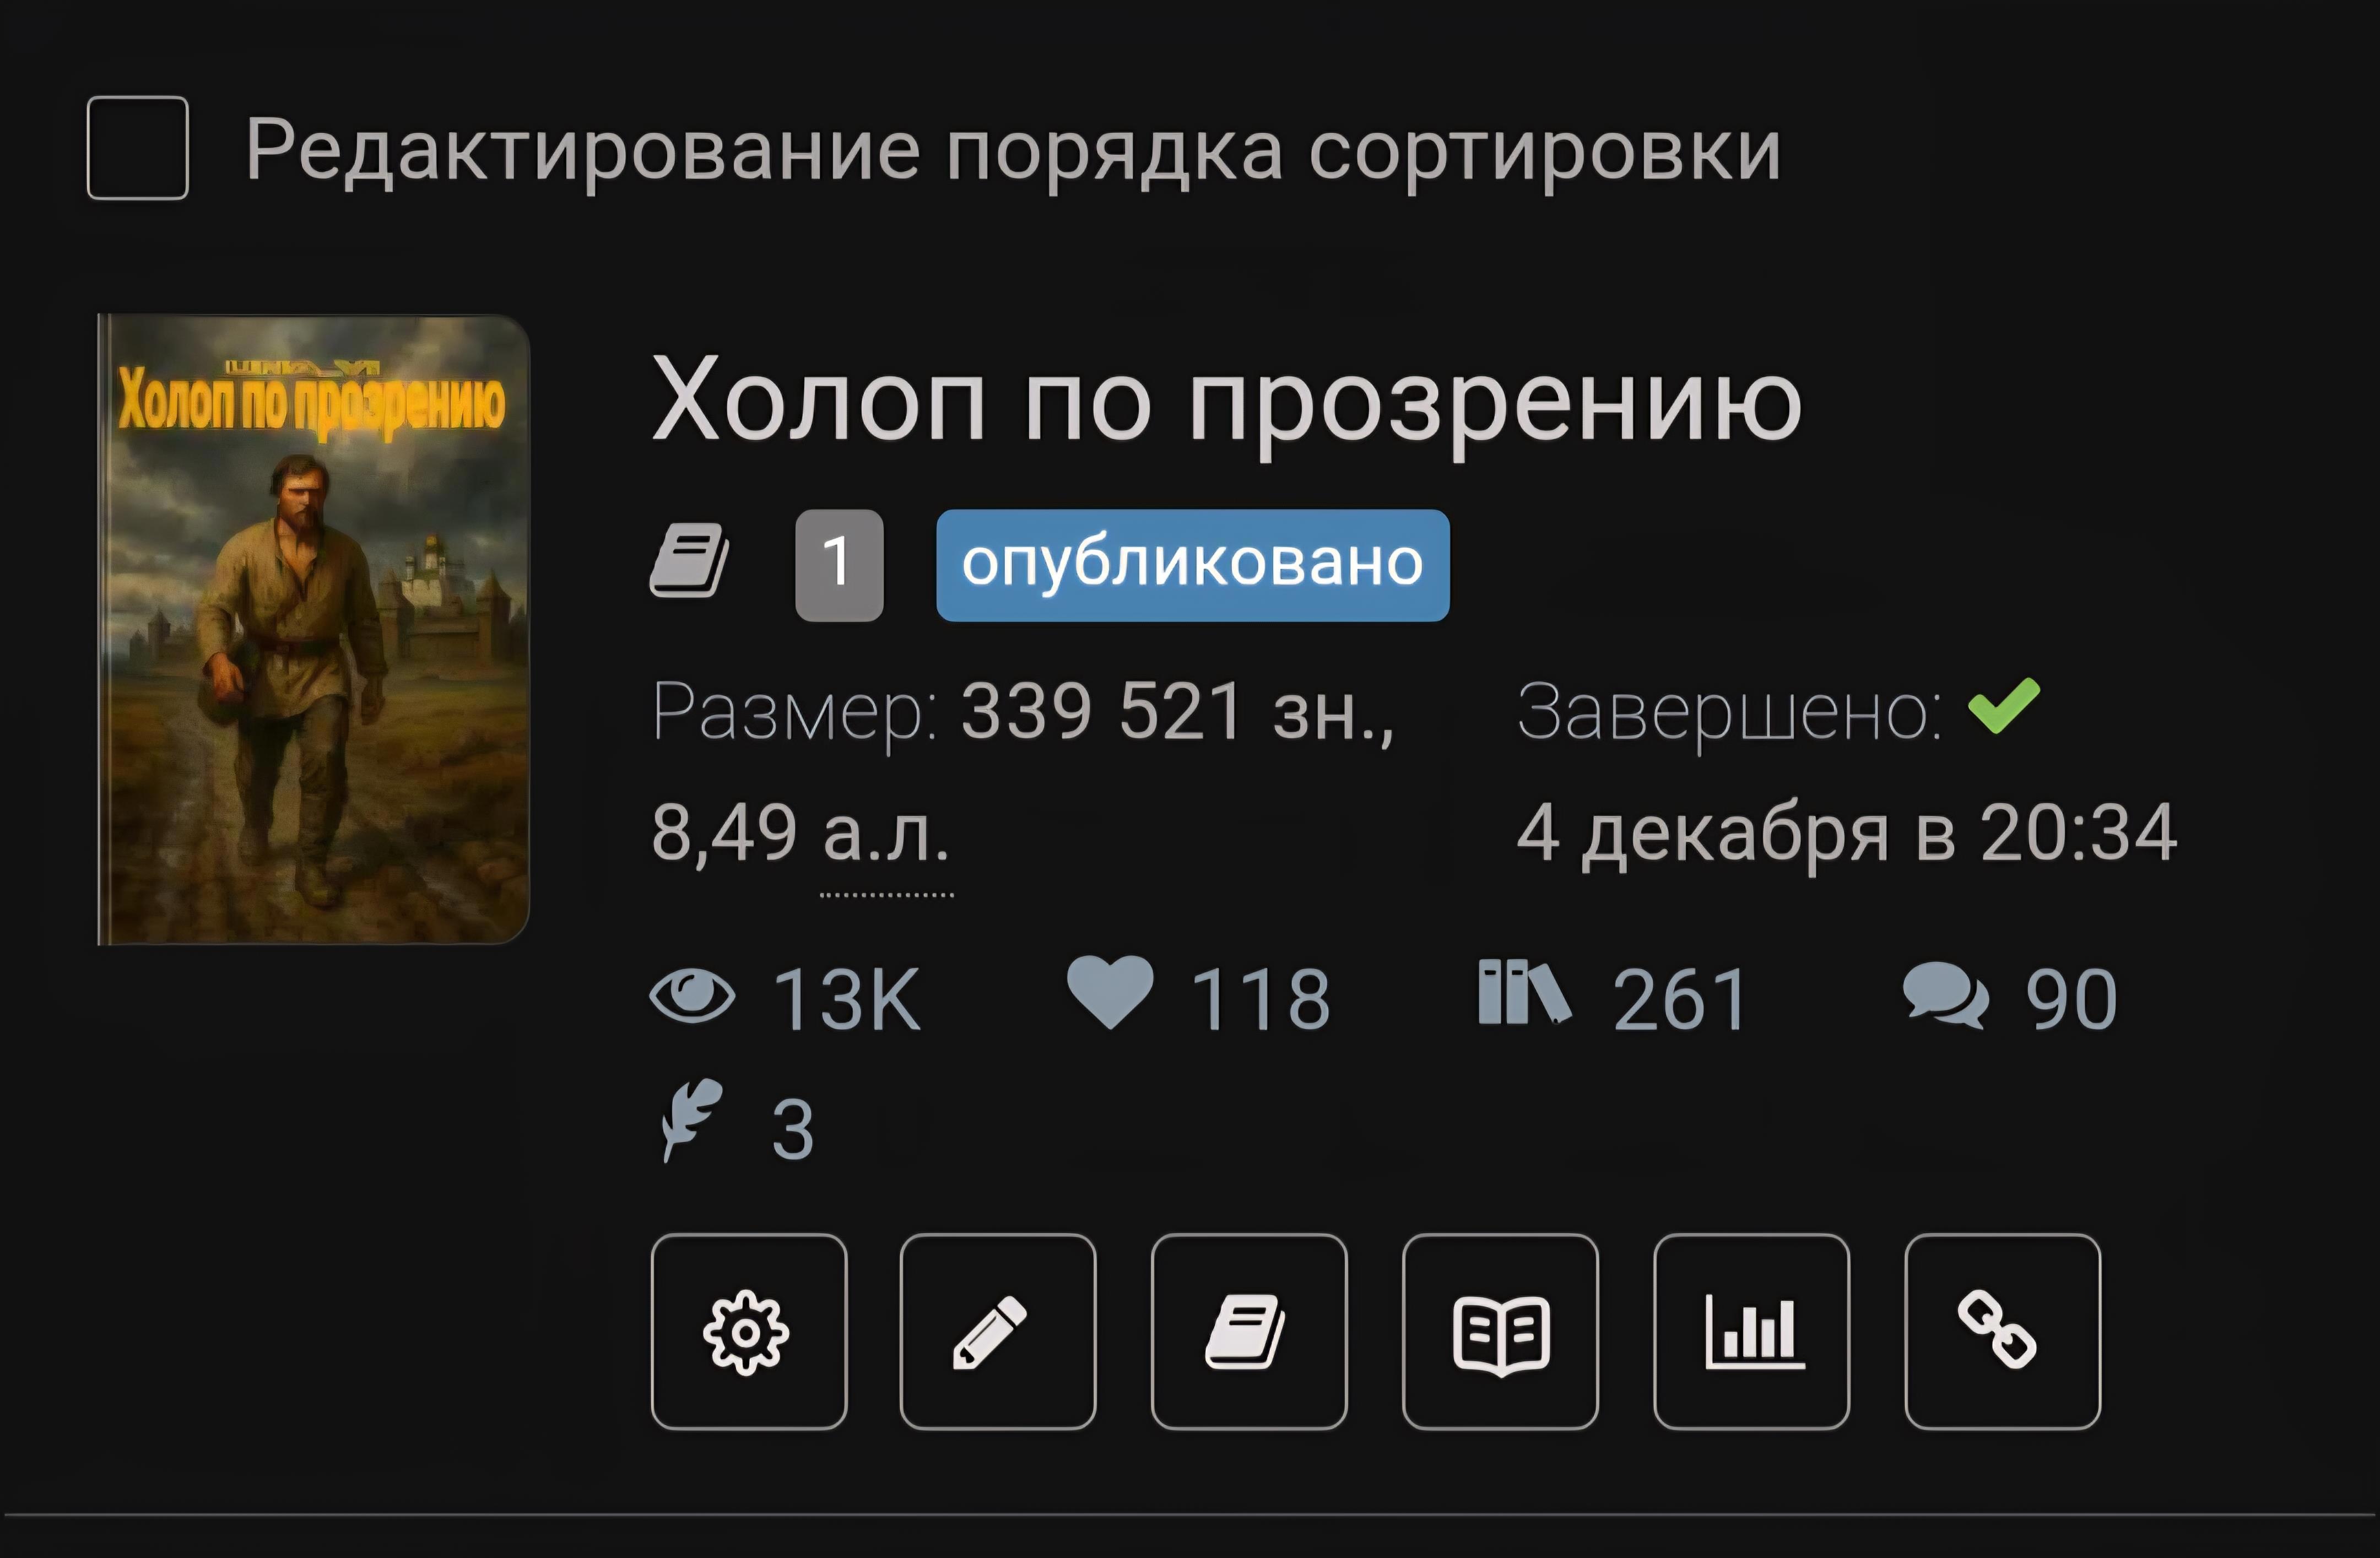Click the gray number 1 badge
This screenshot has width=2380, height=1558.
[839, 565]
